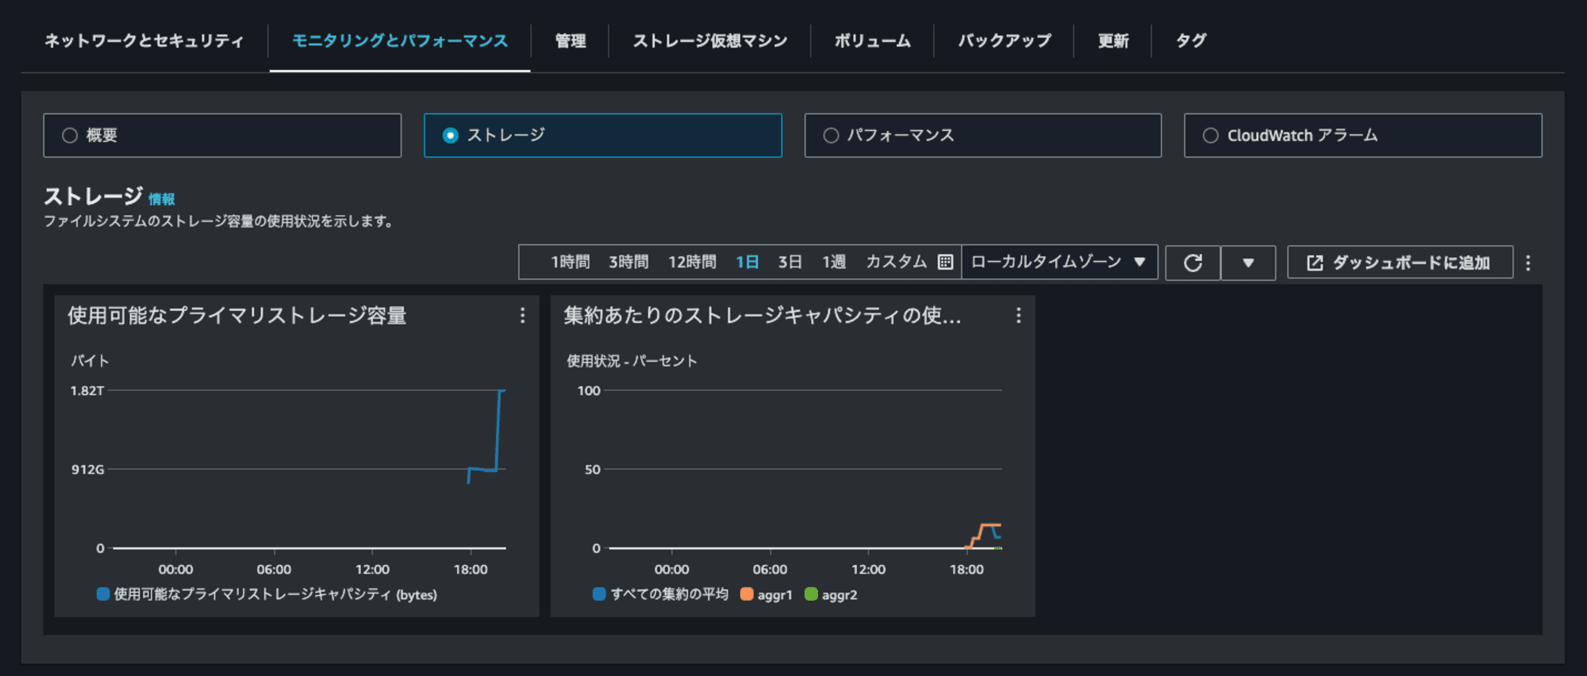Click blue swatch for 使用可能なプライマリストレージキャパシティ legend
1587x676 pixels.
tap(103, 593)
